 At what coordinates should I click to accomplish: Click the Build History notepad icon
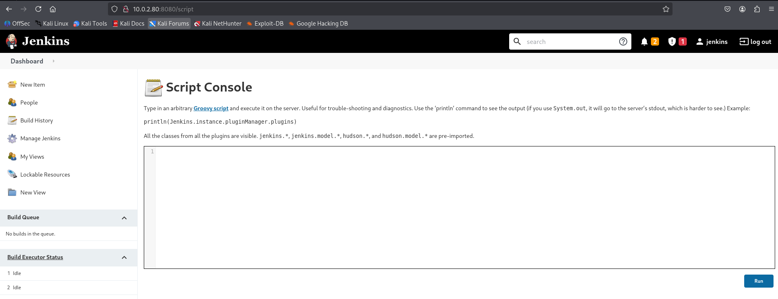click(x=12, y=120)
